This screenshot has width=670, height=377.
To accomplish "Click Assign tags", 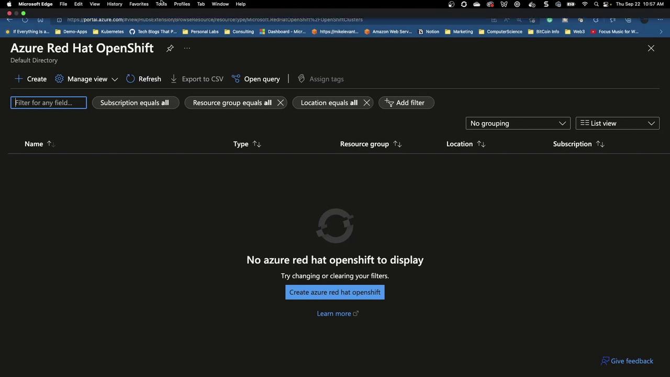I will tap(320, 79).
